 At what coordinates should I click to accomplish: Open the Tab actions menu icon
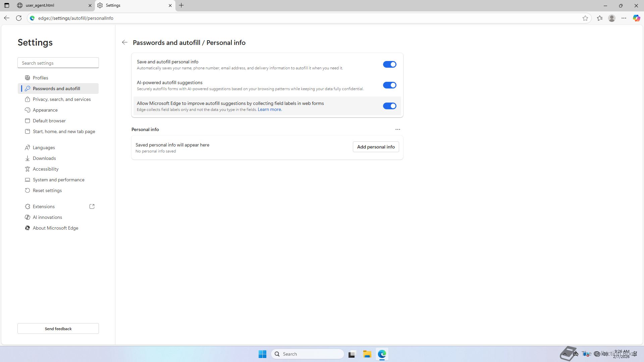[6, 5]
